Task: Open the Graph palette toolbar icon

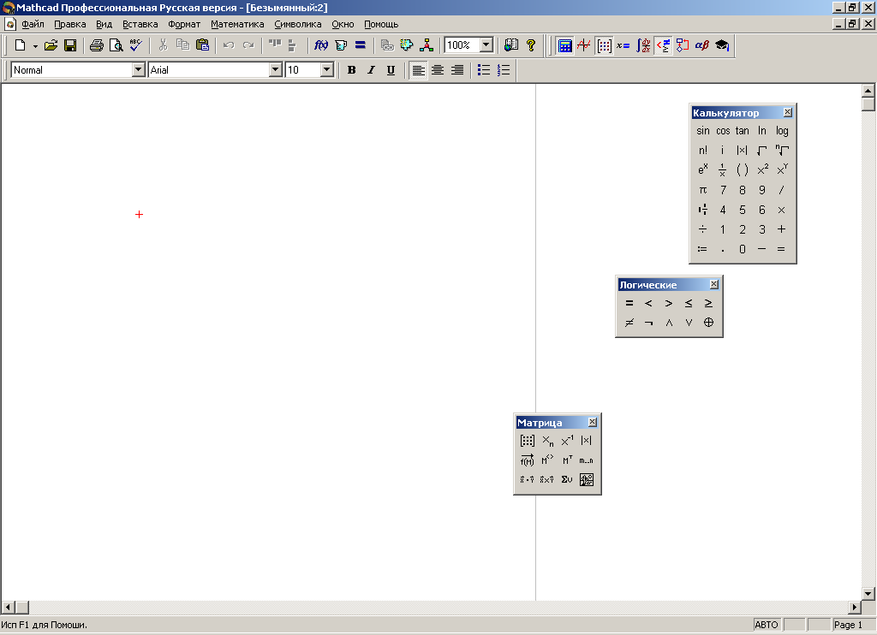Action: 584,46
